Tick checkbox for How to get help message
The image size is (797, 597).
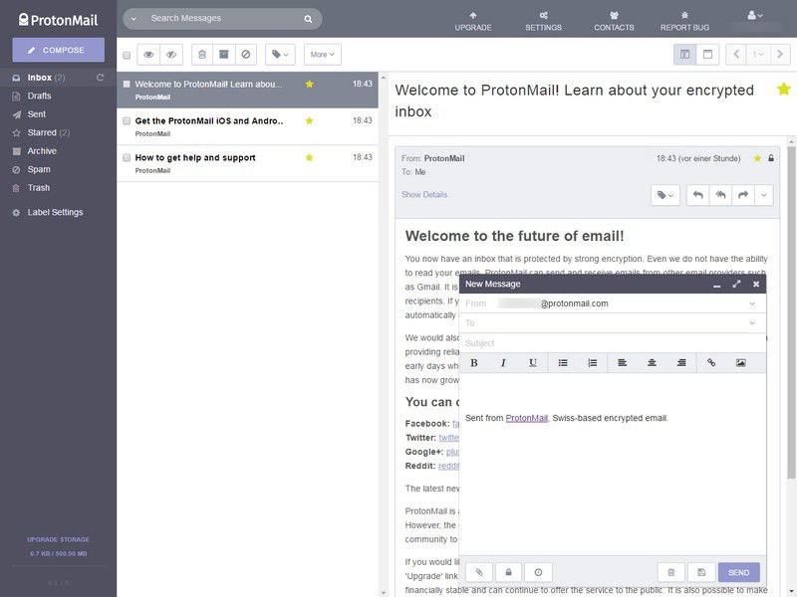pos(127,157)
